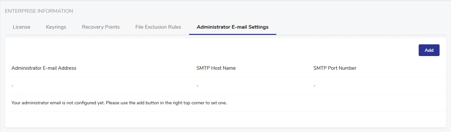Click the SMTP Port Number column header
The height and width of the screenshot is (132, 451).
click(x=335, y=68)
